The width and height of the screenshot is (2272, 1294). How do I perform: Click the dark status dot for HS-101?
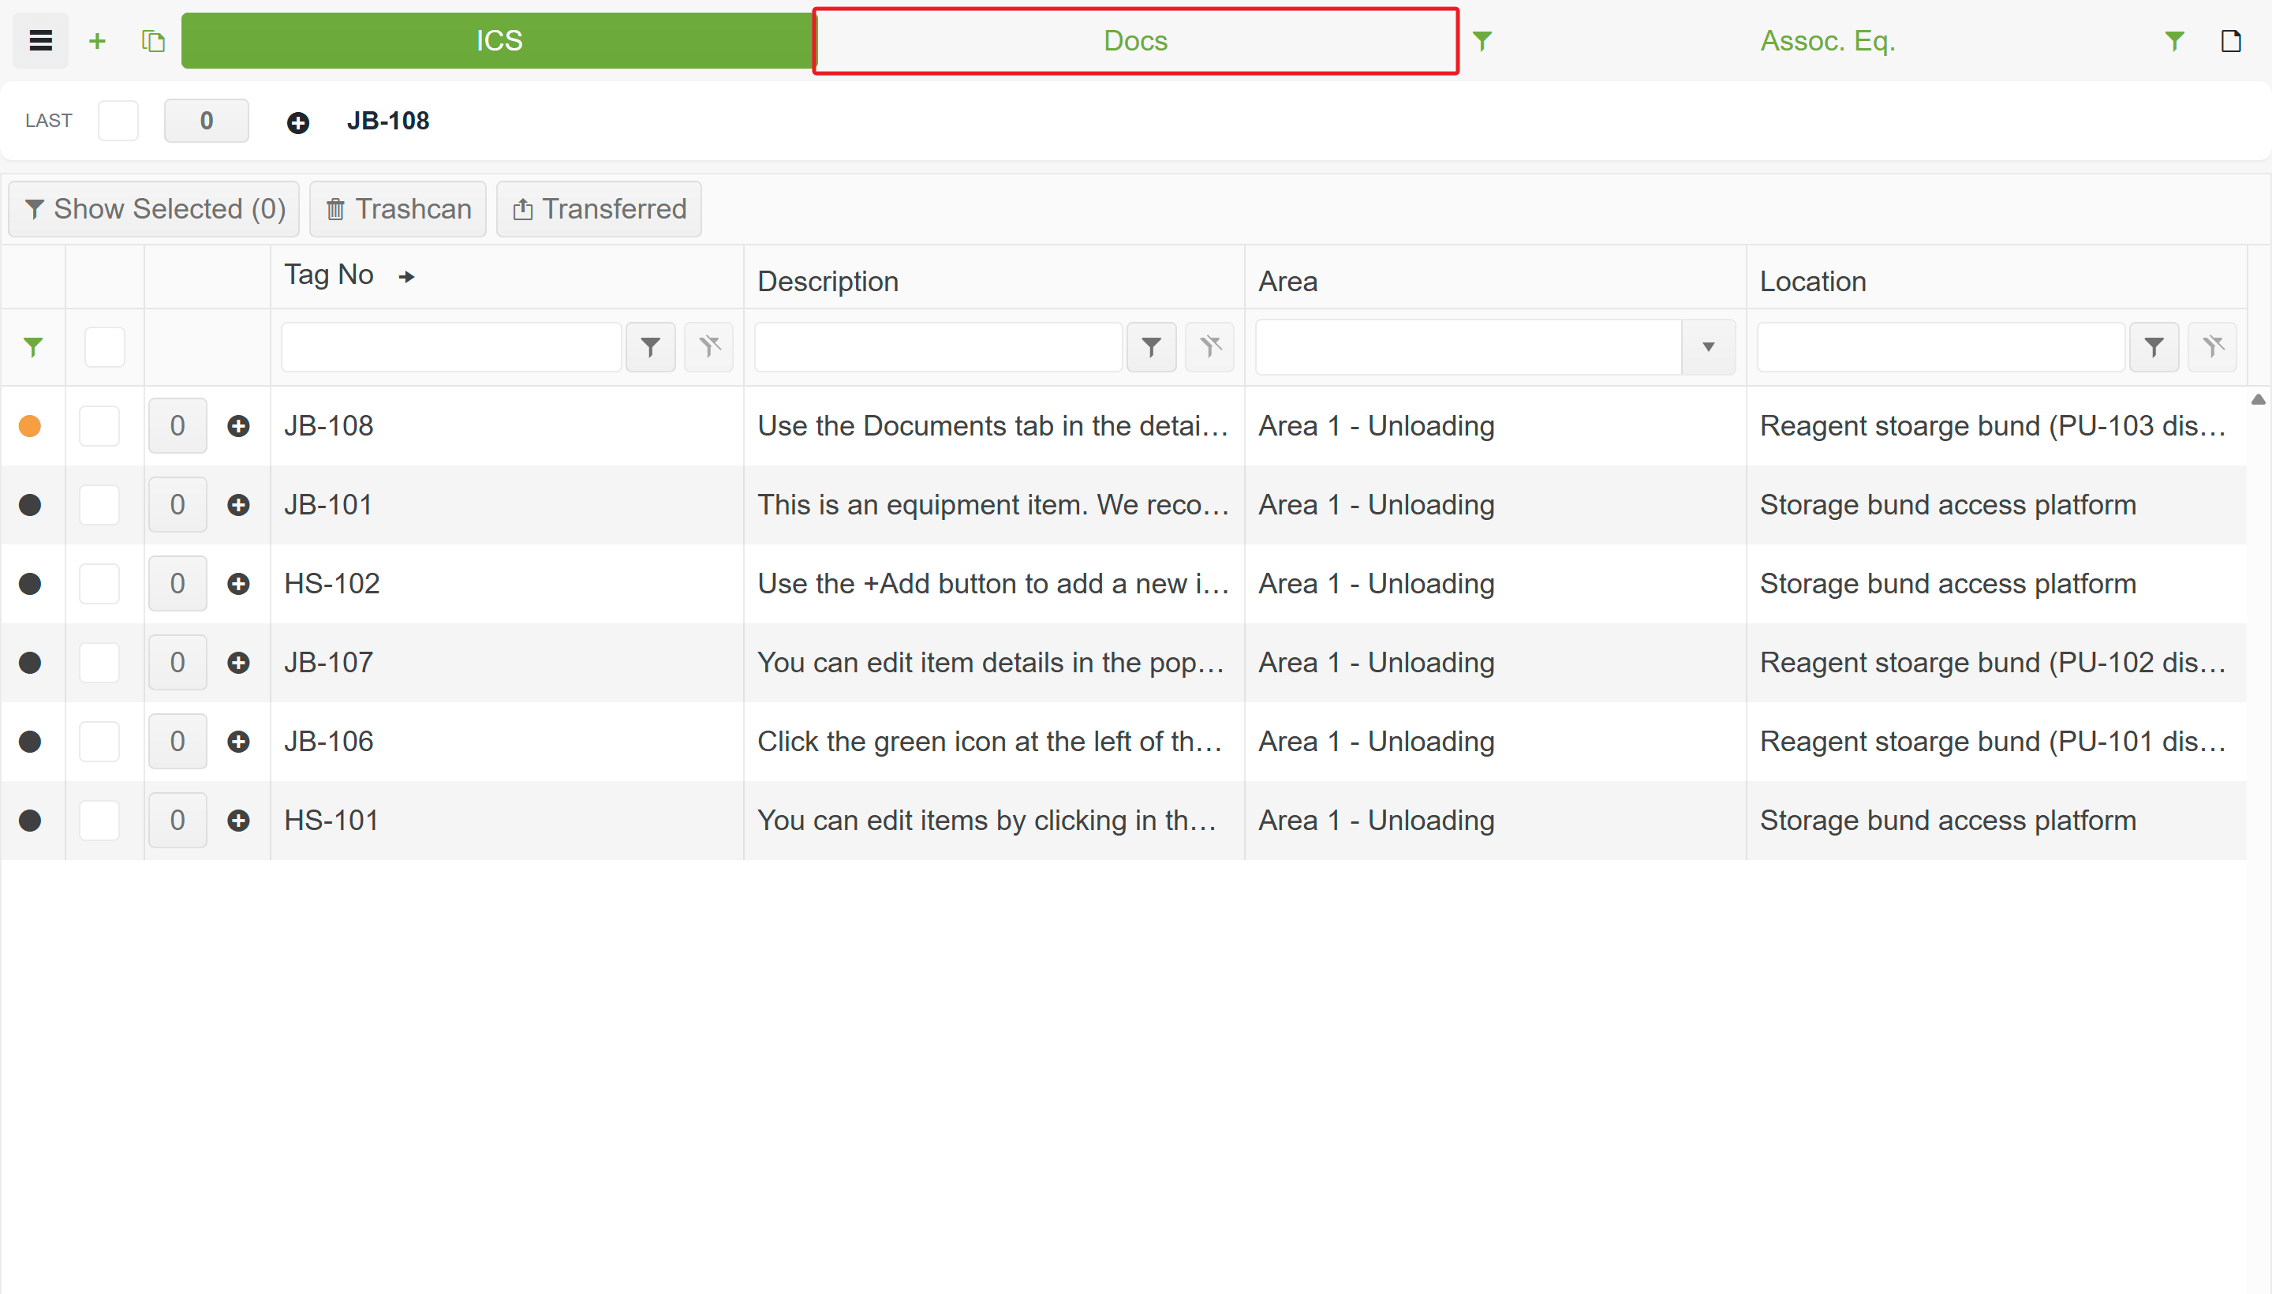pos(30,821)
